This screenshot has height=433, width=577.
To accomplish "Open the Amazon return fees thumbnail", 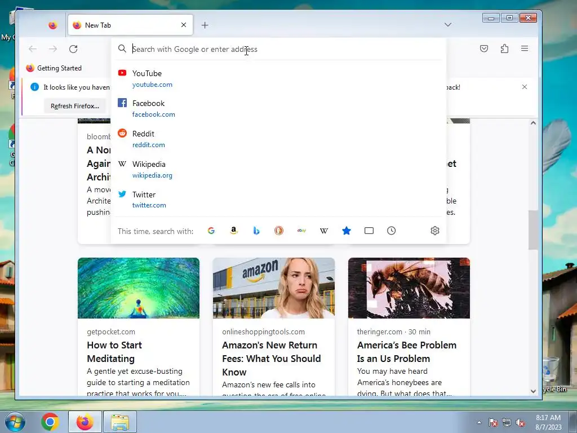I will tap(274, 288).
